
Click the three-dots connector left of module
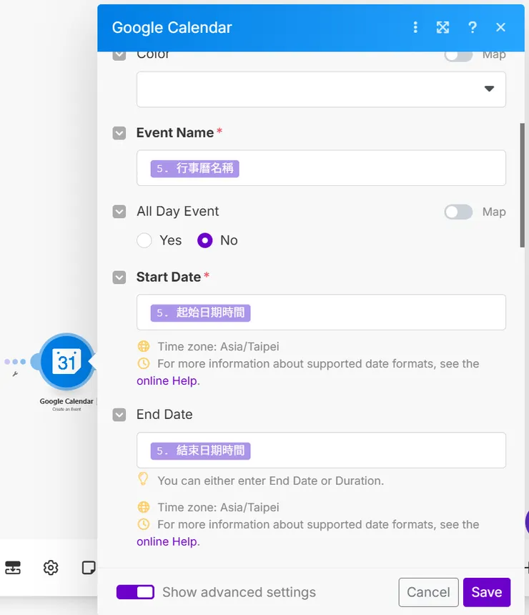[15, 362]
